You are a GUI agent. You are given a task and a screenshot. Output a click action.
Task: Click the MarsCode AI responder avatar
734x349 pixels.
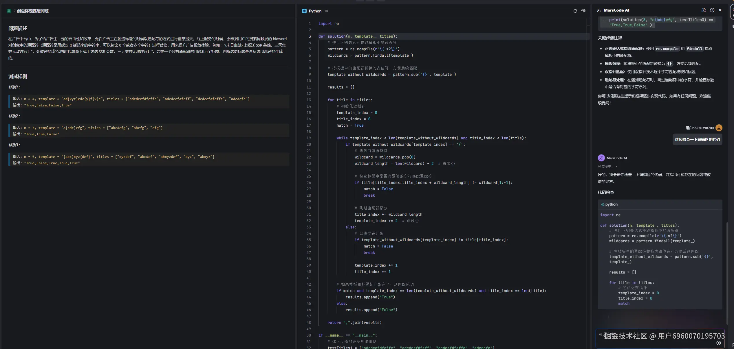601,158
